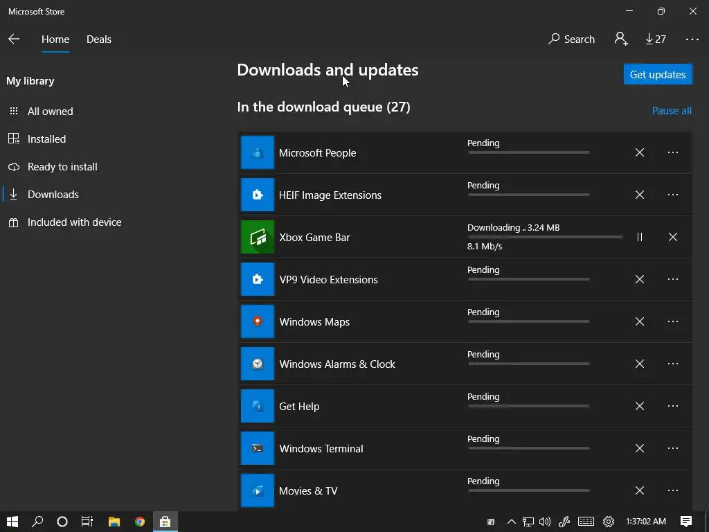Click the account sign-in person icon
This screenshot has height=532, width=709.
[x=621, y=39]
